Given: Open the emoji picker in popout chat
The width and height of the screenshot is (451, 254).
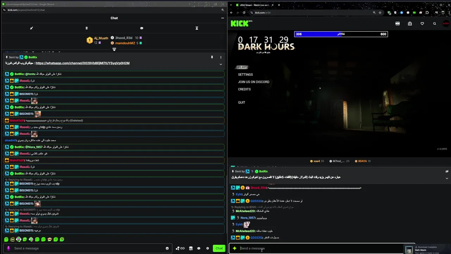Looking at the screenshot, I should [167, 248].
